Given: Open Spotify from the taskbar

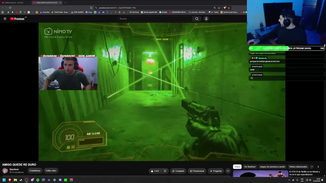Looking at the screenshot, I should pos(38,180).
